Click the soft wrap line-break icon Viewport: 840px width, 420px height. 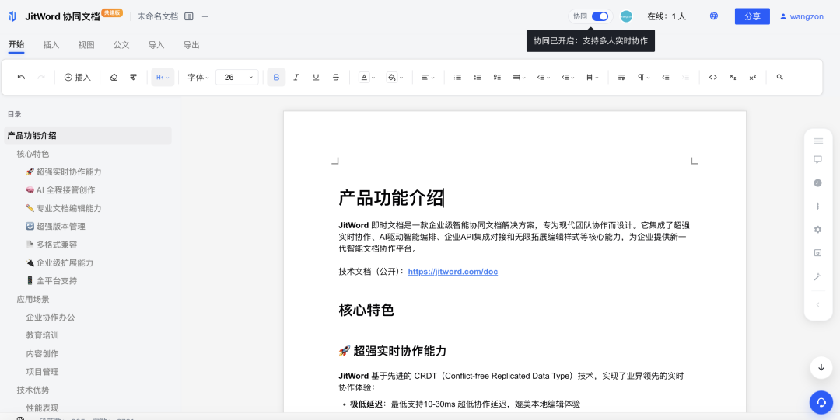point(621,77)
